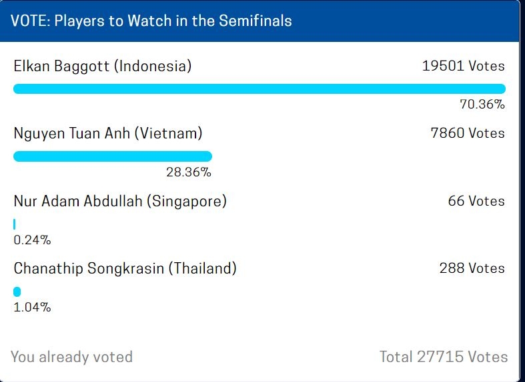Click the 0.24% percentage label
525x382 pixels.
point(32,240)
